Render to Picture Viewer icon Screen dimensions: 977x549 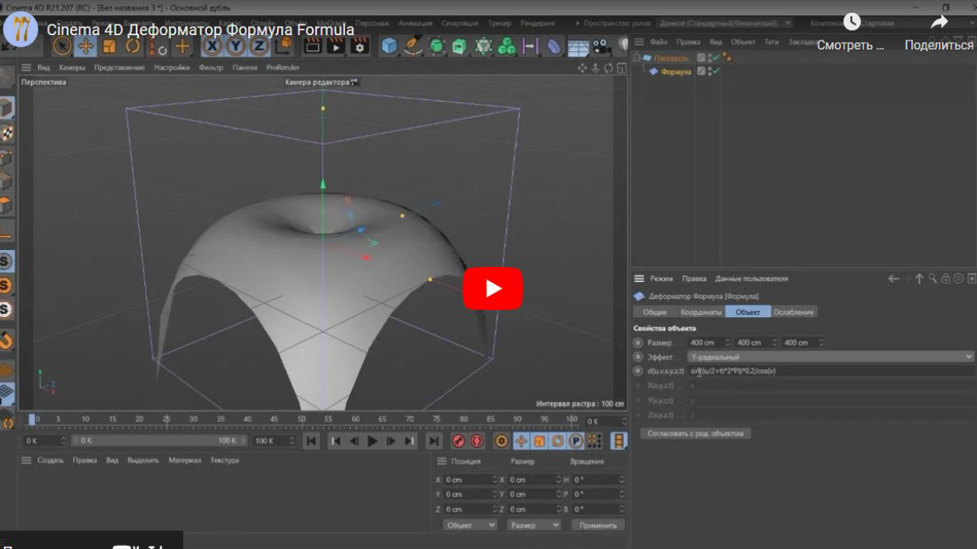(336, 47)
